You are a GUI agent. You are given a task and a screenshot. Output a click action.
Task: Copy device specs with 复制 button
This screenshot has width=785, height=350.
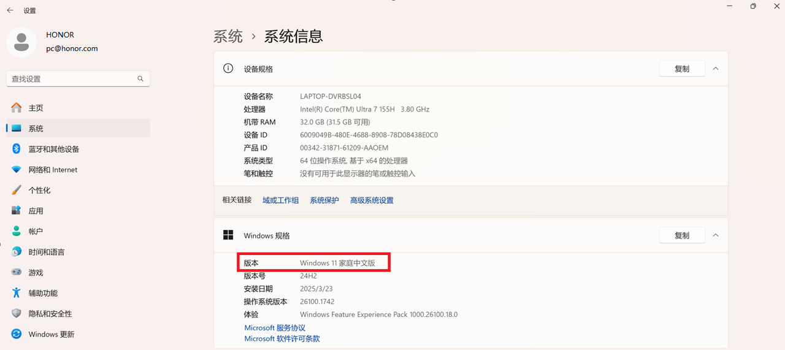coord(681,69)
